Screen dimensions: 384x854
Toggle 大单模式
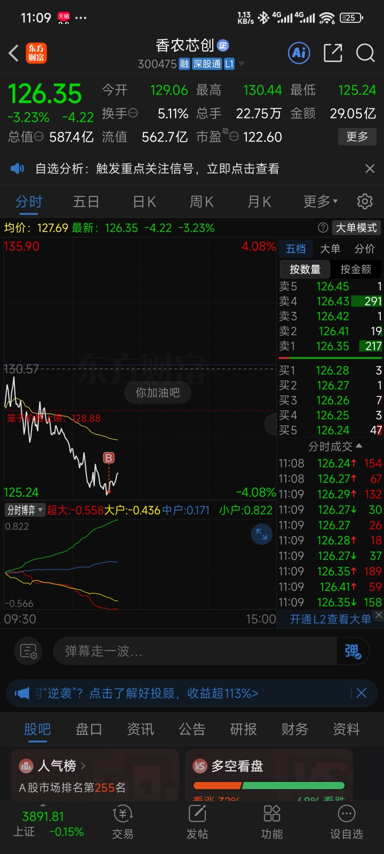pyautogui.click(x=356, y=228)
